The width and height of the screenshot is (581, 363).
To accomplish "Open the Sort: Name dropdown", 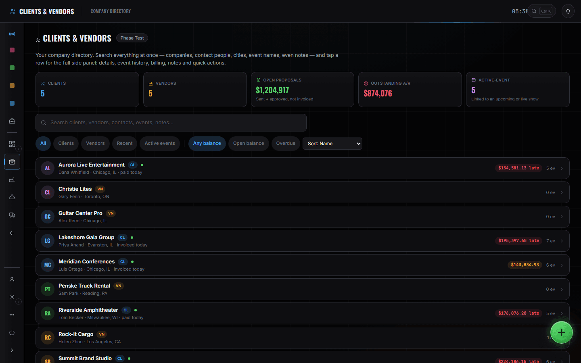I will pyautogui.click(x=332, y=144).
